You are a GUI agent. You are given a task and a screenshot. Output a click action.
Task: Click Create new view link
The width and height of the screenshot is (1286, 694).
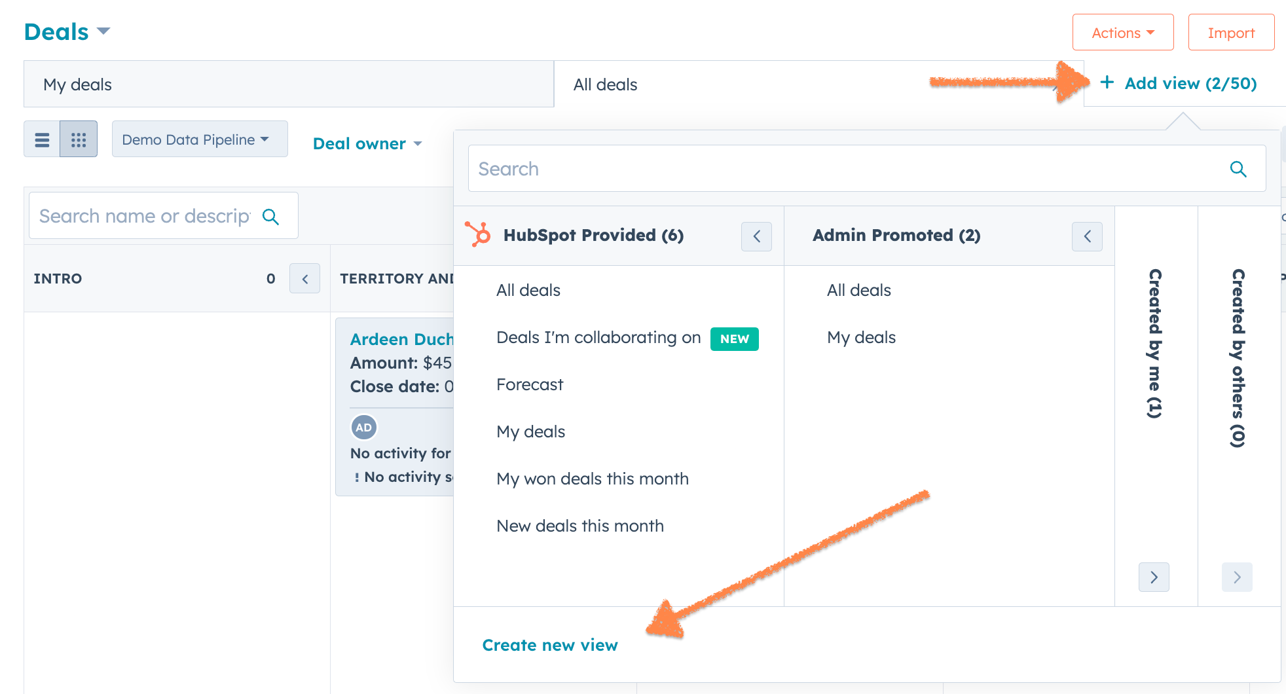coord(550,646)
